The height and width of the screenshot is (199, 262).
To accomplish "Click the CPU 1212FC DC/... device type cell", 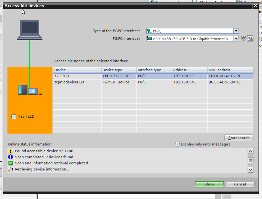I will click(x=119, y=76).
